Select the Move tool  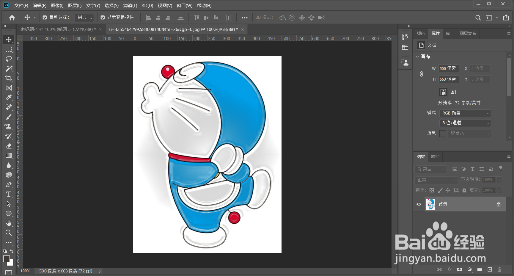[9, 39]
